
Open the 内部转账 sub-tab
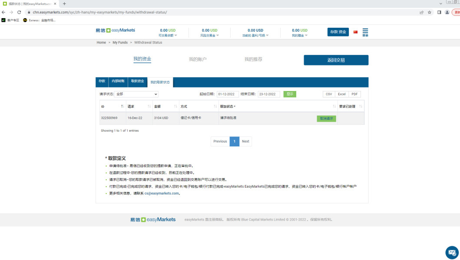118,82
